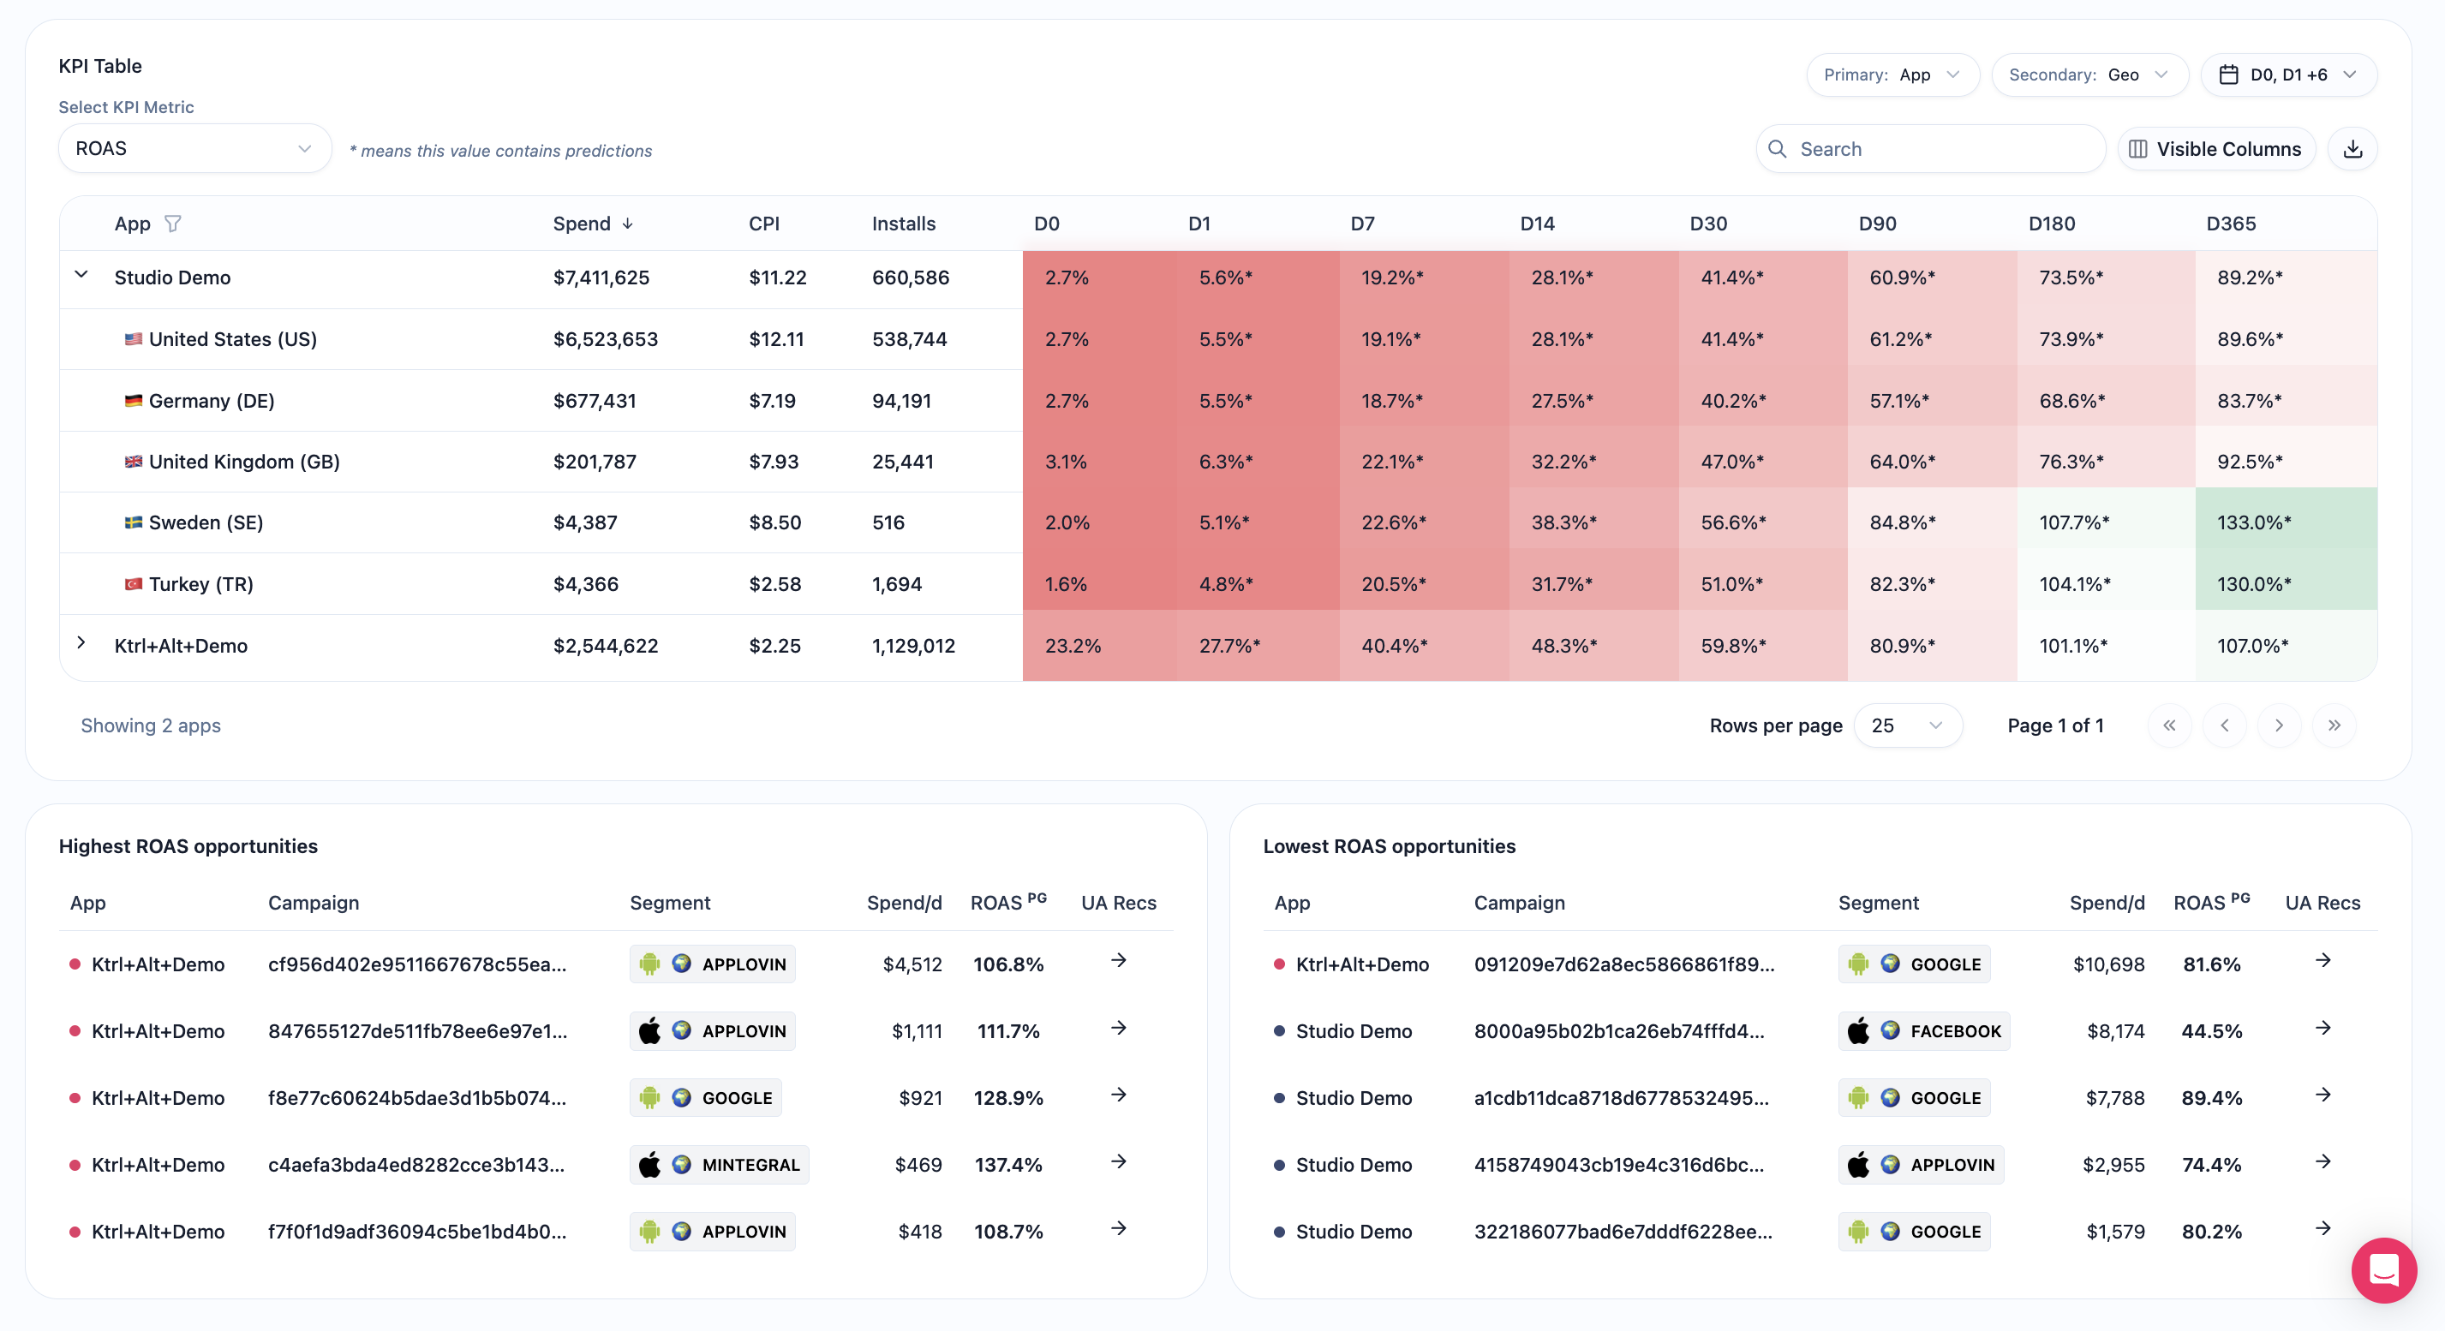This screenshot has width=2445, height=1331.
Task: Open the D0, D1 +6 date selector
Action: [2288, 75]
